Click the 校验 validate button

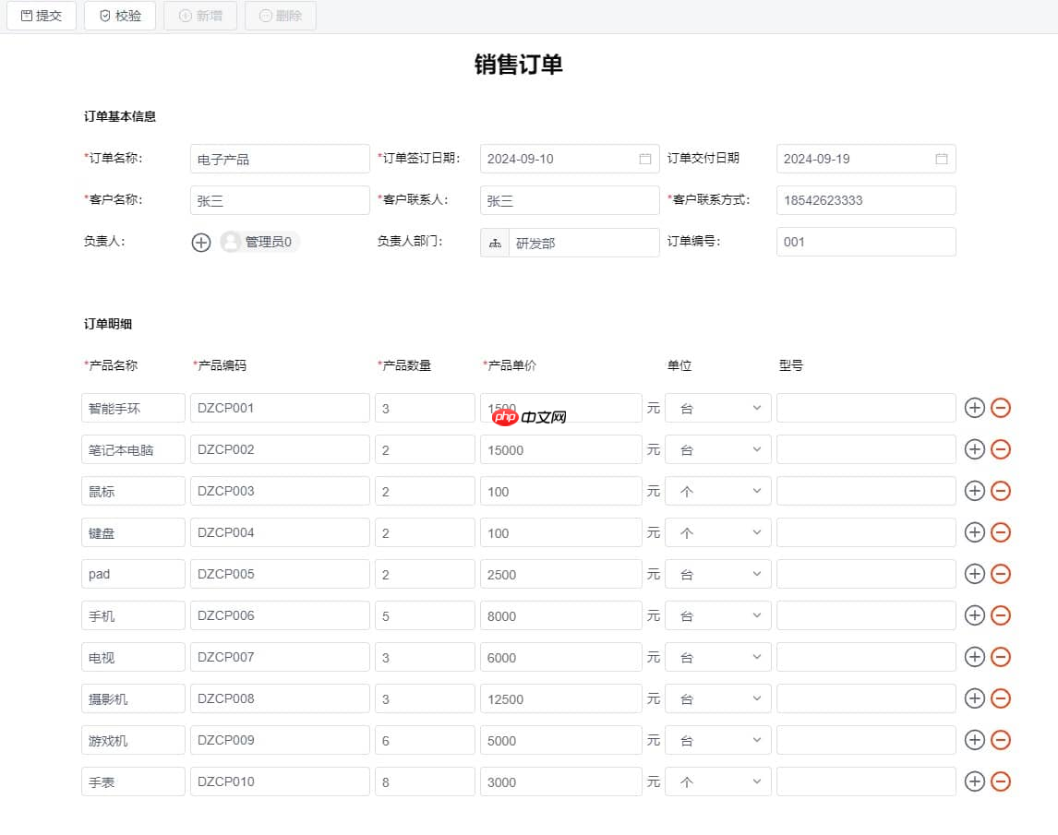tap(118, 16)
